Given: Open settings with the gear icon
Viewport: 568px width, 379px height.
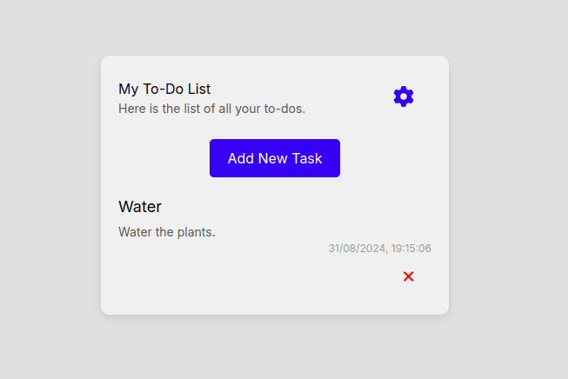Looking at the screenshot, I should pos(404,96).
